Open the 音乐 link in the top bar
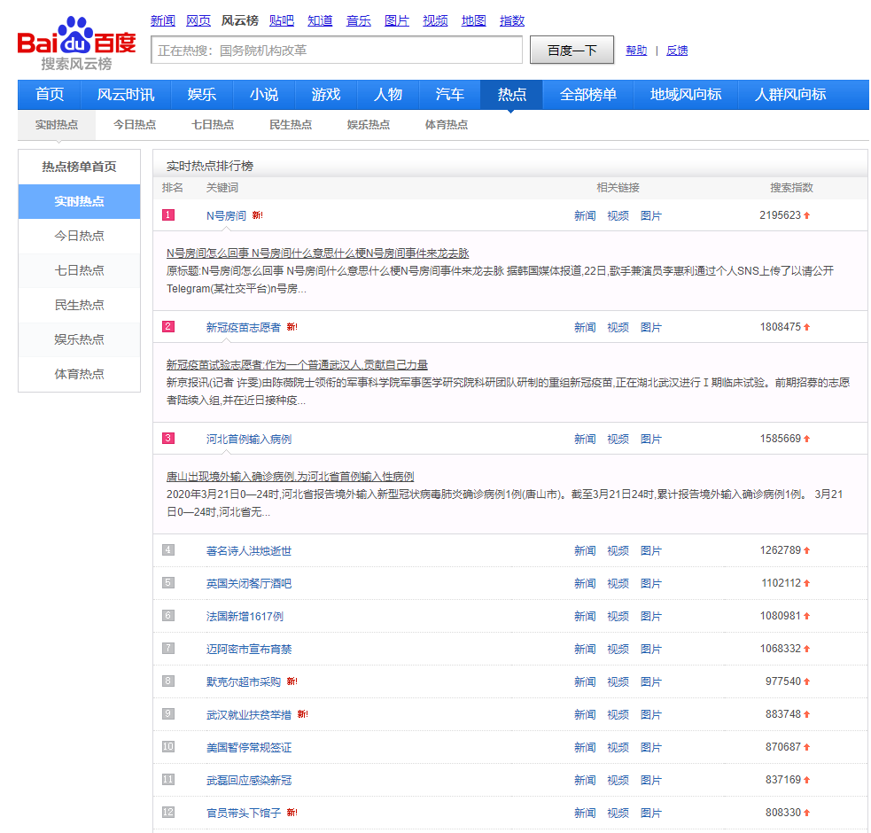The height and width of the screenshot is (833, 871). (x=358, y=20)
